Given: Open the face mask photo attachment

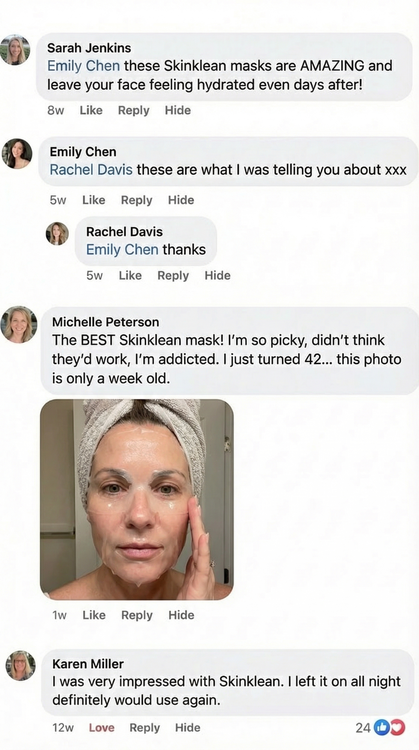Looking at the screenshot, I should coord(137,500).
